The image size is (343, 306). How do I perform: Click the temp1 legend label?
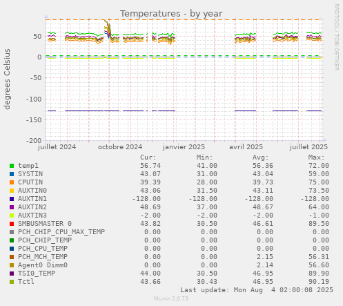click(x=28, y=166)
